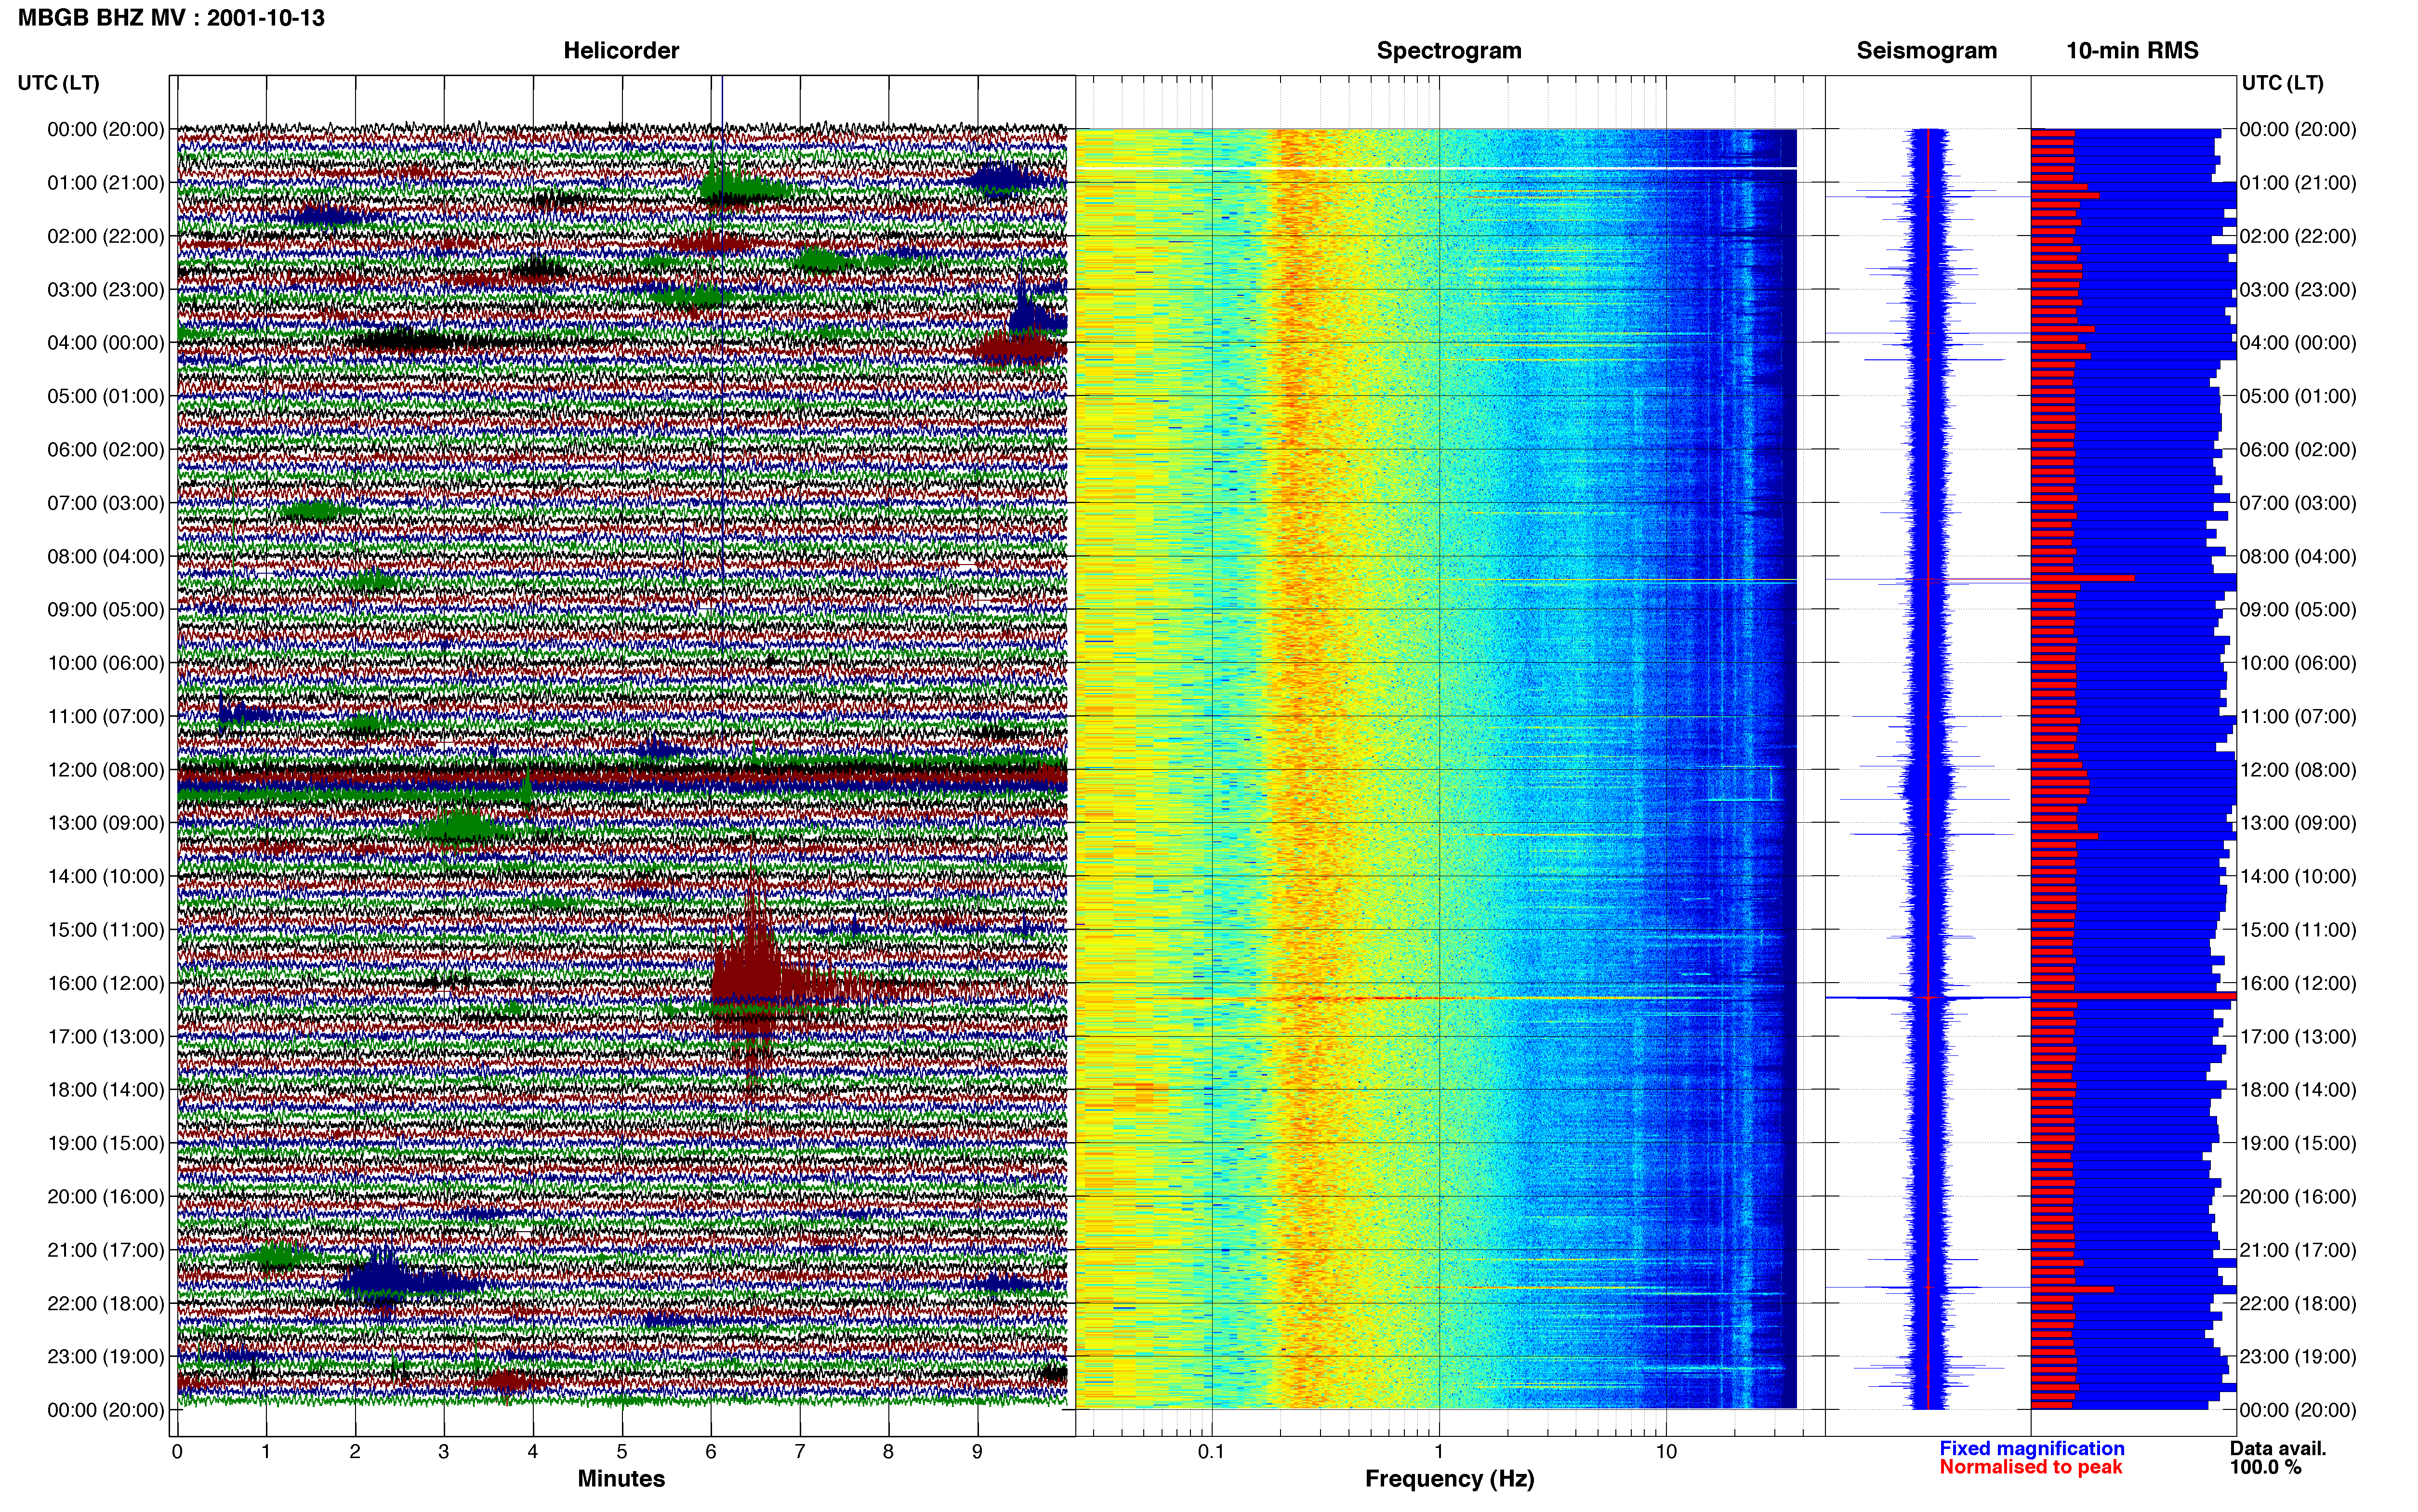Click the left-axis time label "07:00 (03:00)"
This screenshot has height=1512, width=2418.
106,503
